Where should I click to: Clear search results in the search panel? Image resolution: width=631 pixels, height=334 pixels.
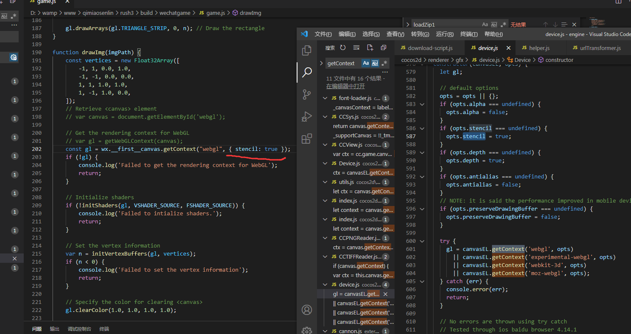[356, 48]
